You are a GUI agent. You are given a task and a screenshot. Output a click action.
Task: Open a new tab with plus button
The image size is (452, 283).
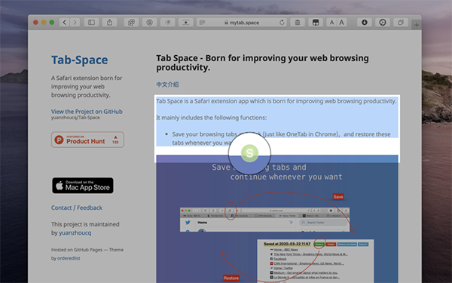tap(417, 25)
